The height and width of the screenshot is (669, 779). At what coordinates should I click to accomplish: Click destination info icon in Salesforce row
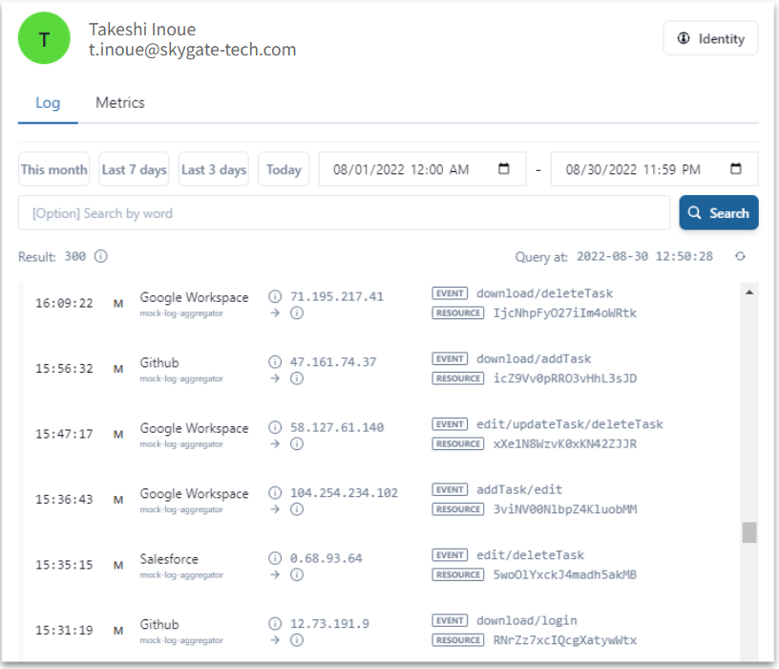pos(297,574)
